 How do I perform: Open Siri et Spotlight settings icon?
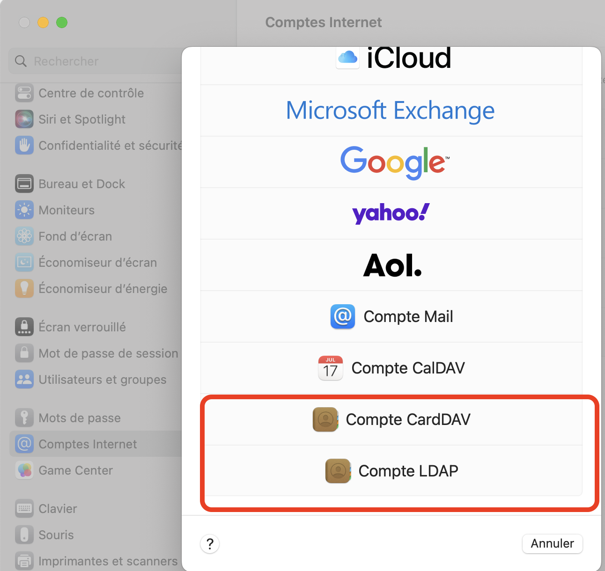[x=24, y=119]
